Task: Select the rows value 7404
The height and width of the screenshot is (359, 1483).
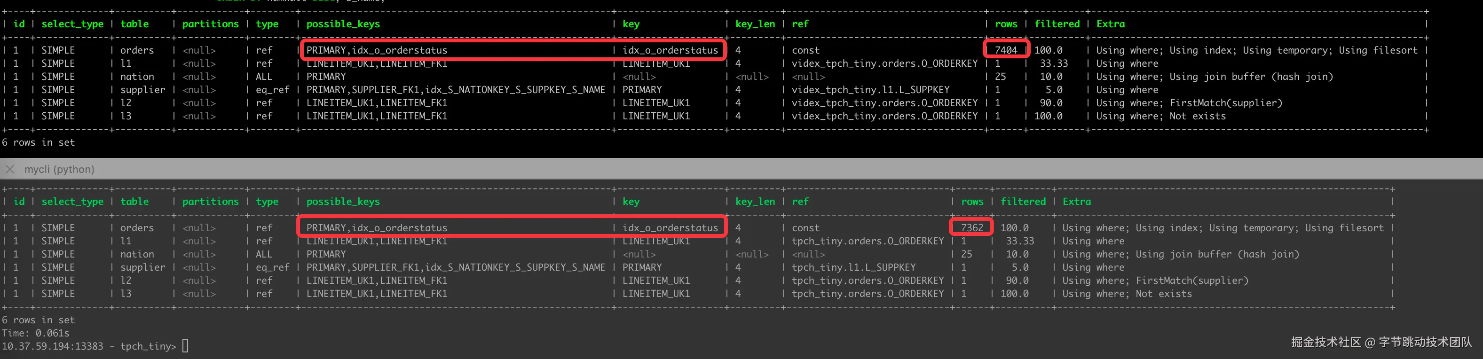Action: coord(1006,50)
